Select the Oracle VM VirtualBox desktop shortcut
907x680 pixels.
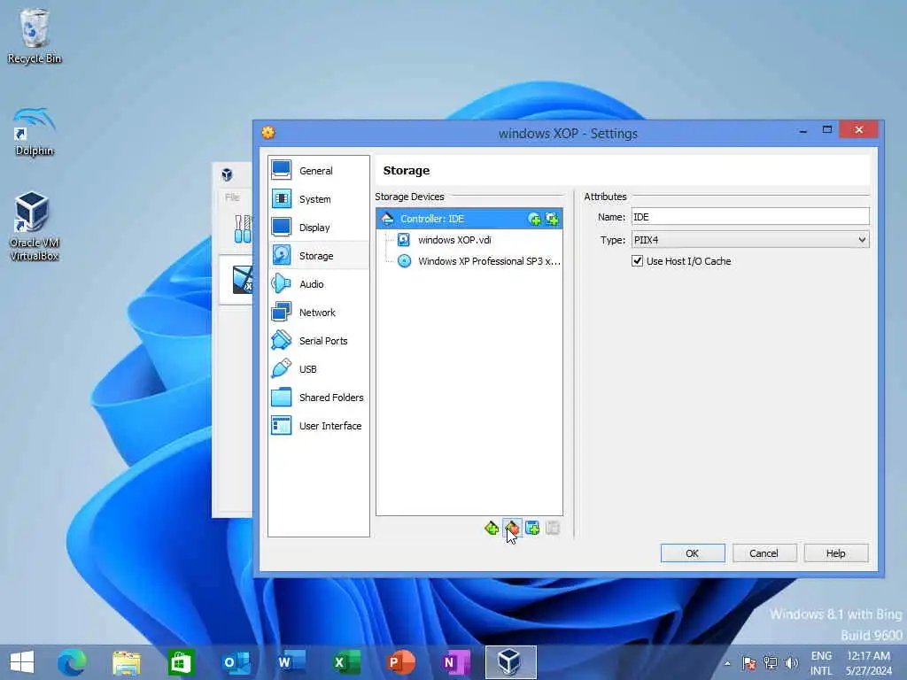tap(35, 226)
